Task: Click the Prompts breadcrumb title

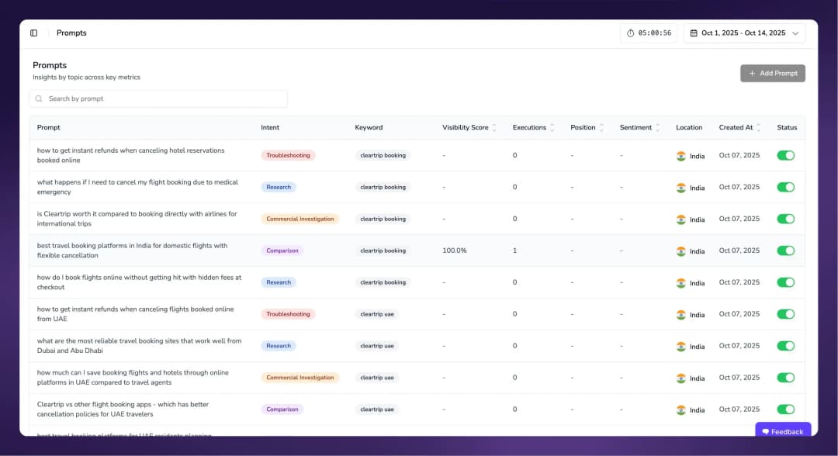Action: pyautogui.click(x=71, y=33)
